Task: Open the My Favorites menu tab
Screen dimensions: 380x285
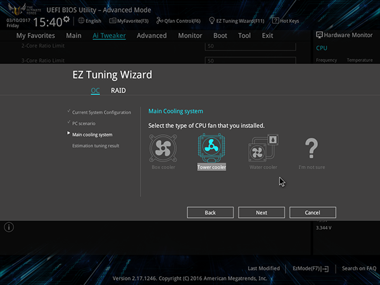Action: [35, 35]
